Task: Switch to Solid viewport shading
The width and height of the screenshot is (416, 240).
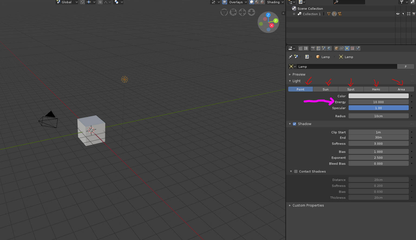Action: tap(252, 2)
